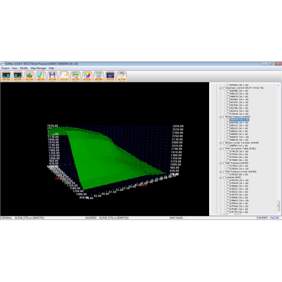Click the Swiftec application icon in title bar
Screen dimensions: 282x282
[x=2, y=64]
